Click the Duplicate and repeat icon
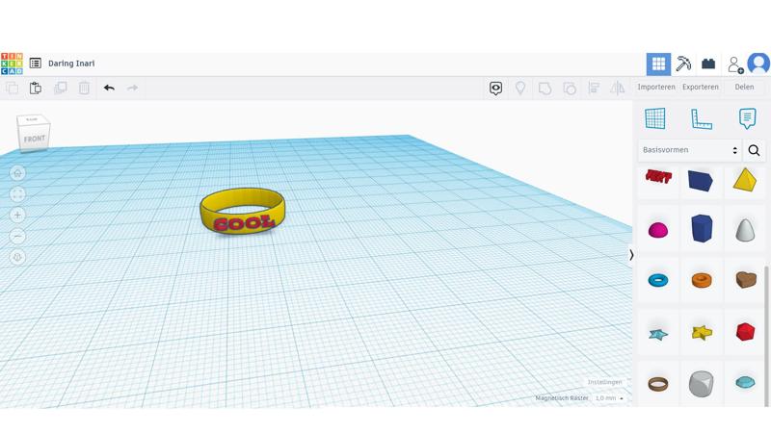 pyautogui.click(x=61, y=89)
